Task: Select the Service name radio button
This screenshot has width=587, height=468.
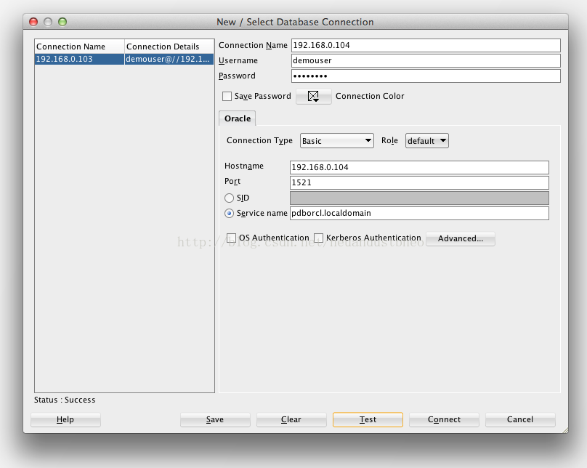Action: pyautogui.click(x=229, y=213)
